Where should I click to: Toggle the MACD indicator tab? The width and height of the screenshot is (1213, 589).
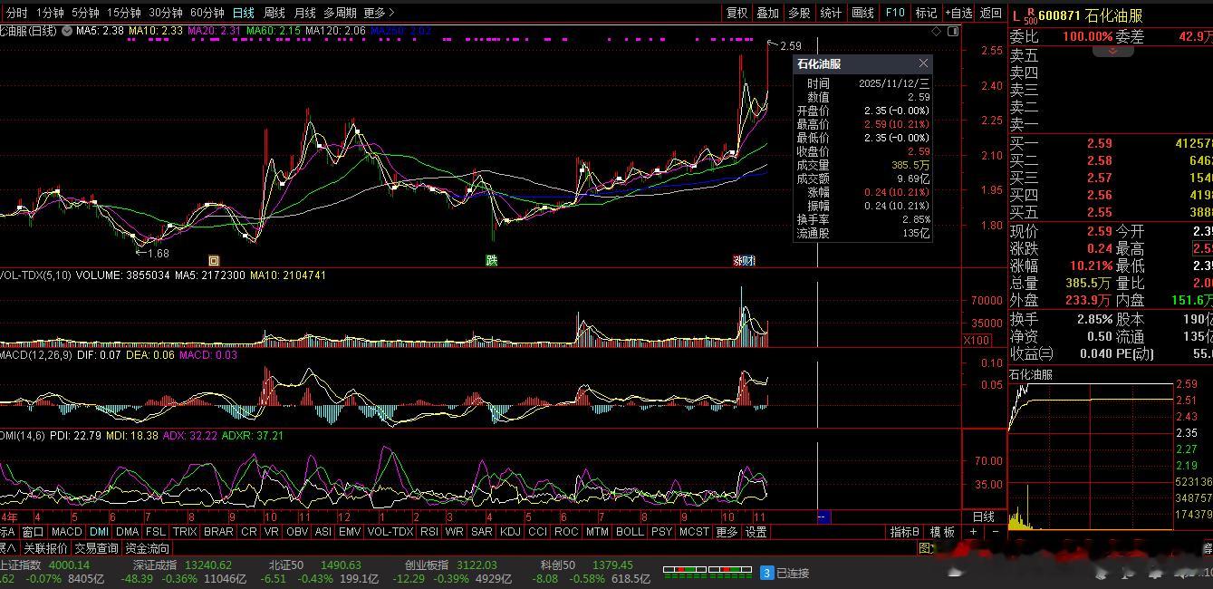click(66, 532)
